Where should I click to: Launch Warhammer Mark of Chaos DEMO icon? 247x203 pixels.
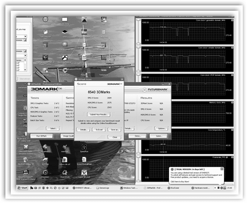pos(45,60)
